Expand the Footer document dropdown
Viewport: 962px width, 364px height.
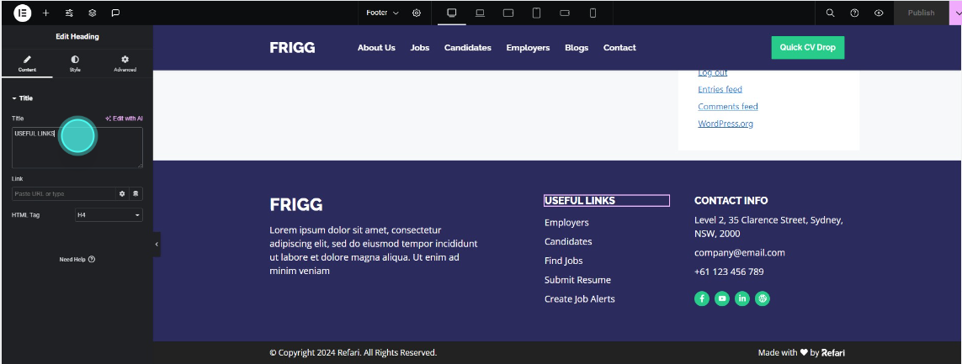382,13
